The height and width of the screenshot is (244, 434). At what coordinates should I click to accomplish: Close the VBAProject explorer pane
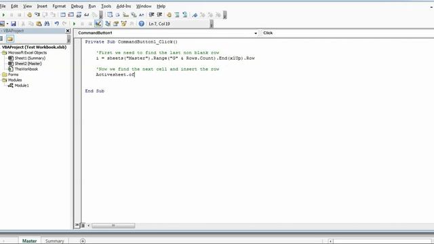coord(68,30)
